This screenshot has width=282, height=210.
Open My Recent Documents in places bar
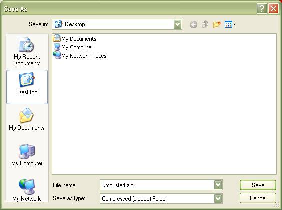(27, 51)
